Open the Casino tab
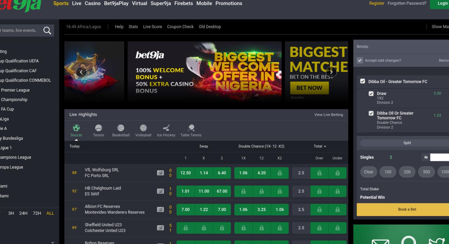 [93, 4]
